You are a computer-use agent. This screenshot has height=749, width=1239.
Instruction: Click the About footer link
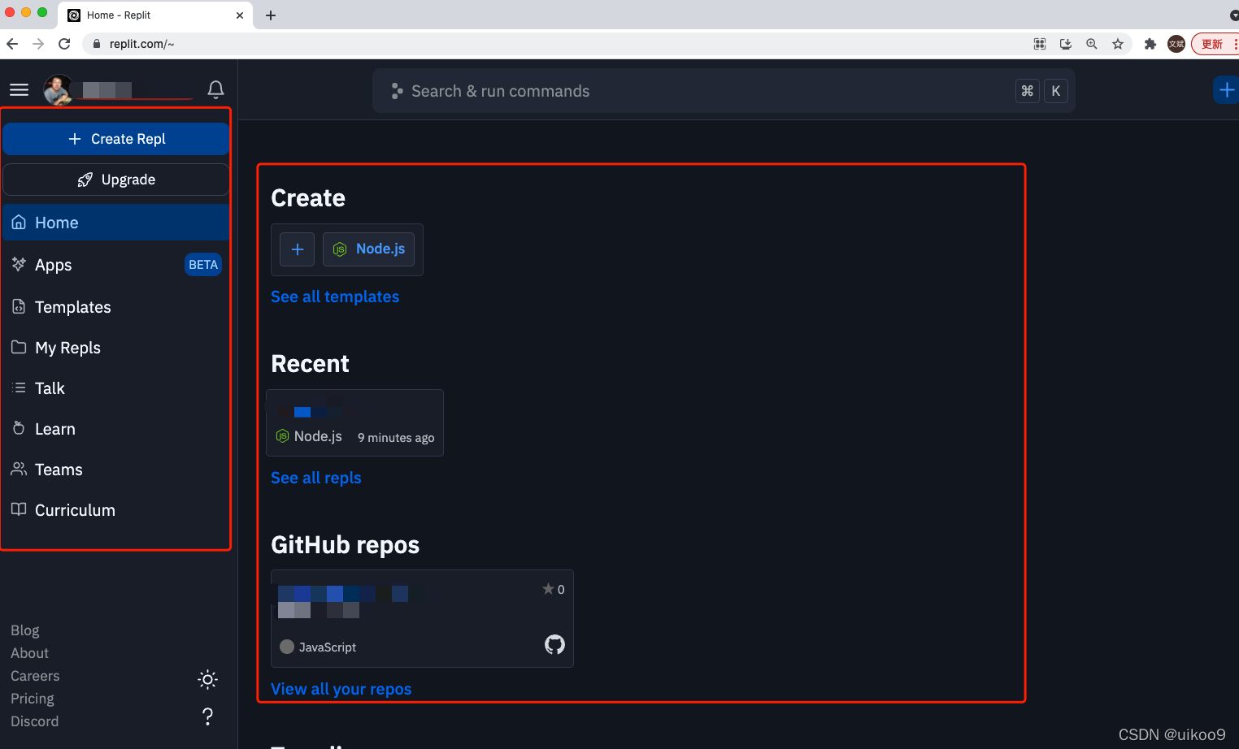coord(30,653)
